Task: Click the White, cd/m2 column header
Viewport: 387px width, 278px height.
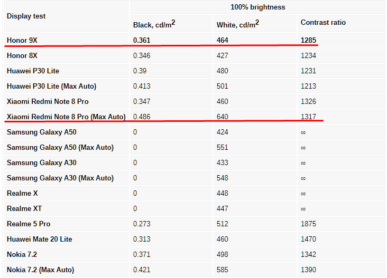Action: click(238, 24)
